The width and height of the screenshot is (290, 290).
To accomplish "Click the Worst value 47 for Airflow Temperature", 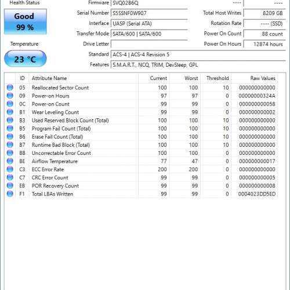I will click(195, 161).
